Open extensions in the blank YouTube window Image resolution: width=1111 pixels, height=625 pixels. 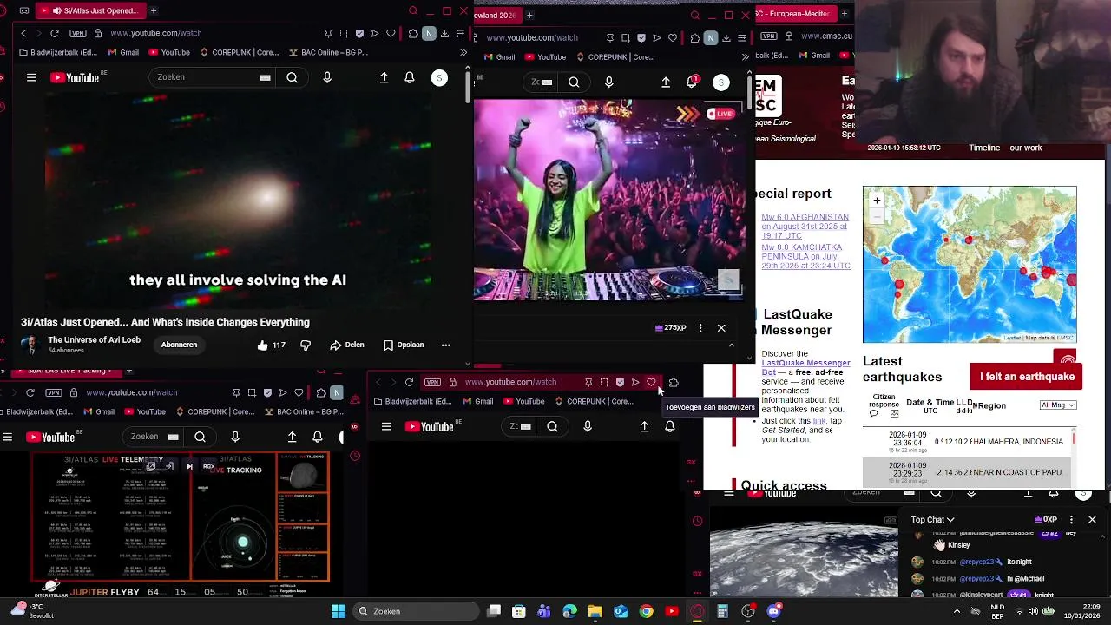tap(674, 382)
